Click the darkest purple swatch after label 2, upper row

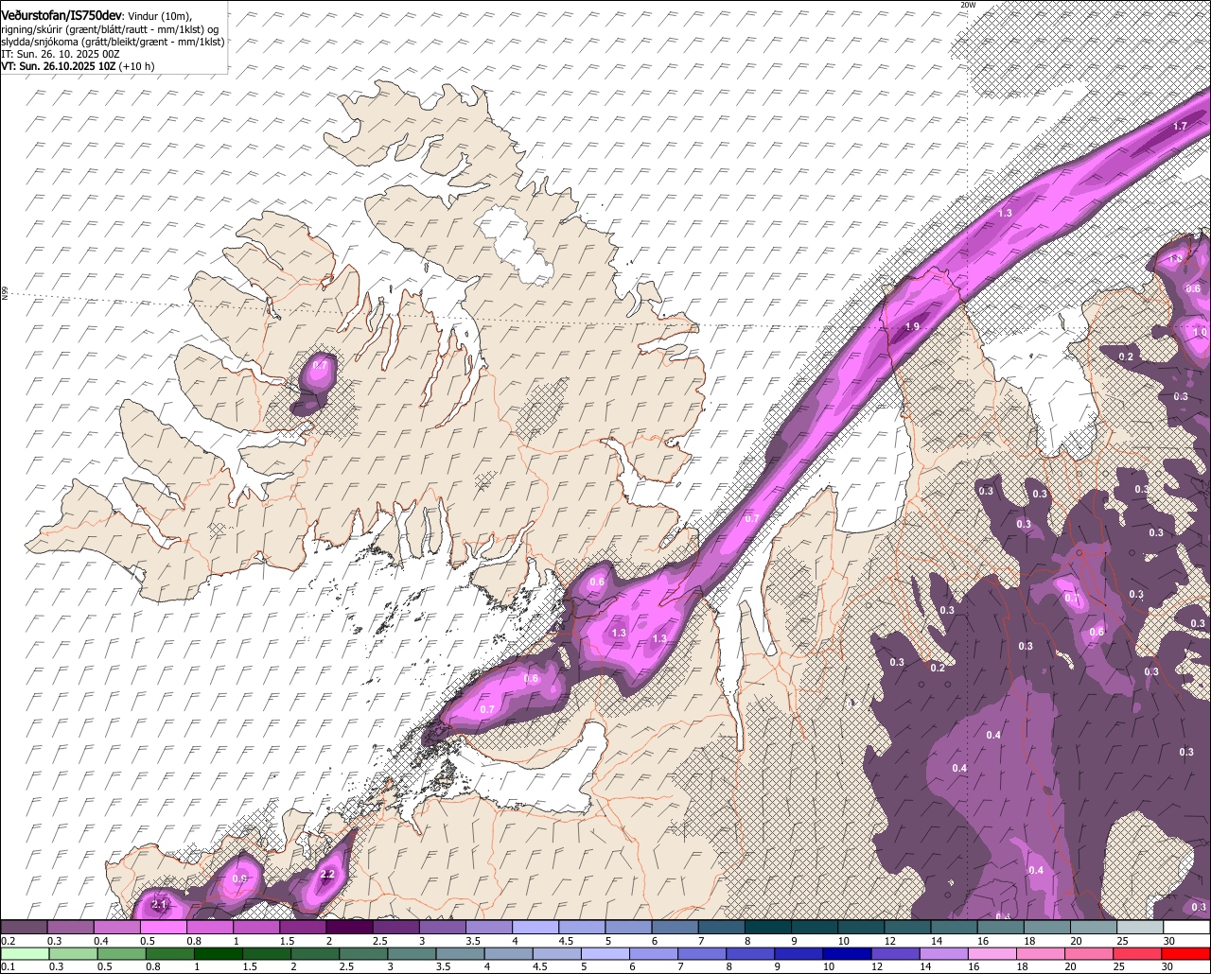349,928
